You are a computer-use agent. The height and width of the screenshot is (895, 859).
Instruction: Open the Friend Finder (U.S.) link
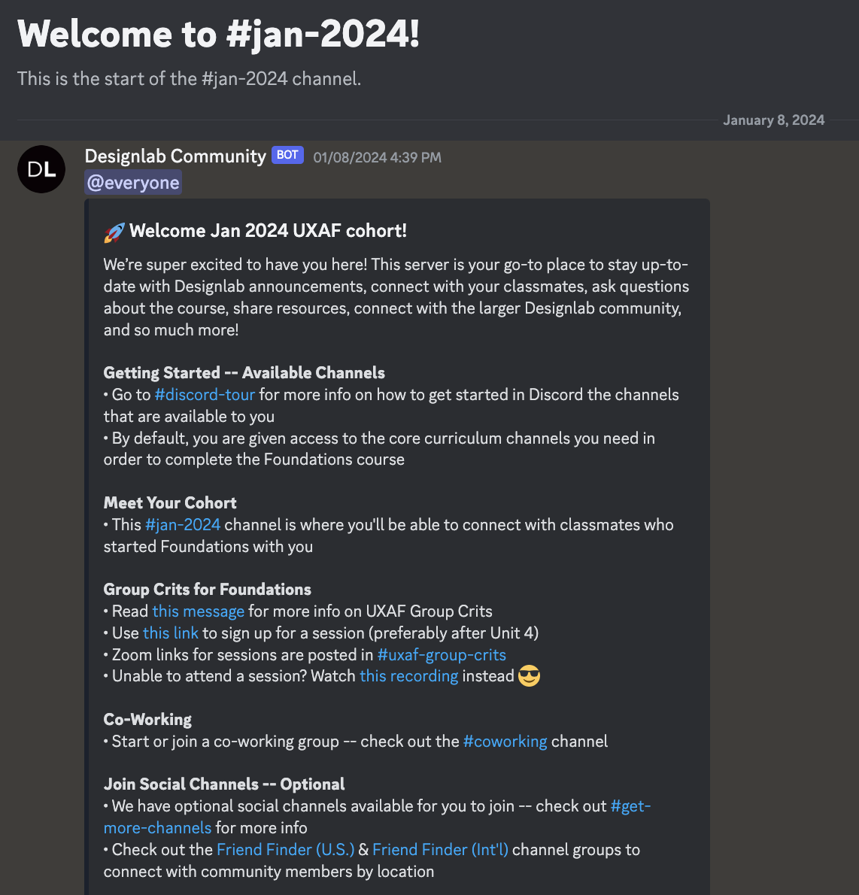pos(285,850)
